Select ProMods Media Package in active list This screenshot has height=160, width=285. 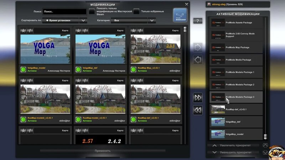(x=236, y=60)
